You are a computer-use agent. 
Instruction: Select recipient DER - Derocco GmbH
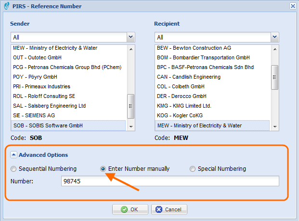coord(213,96)
